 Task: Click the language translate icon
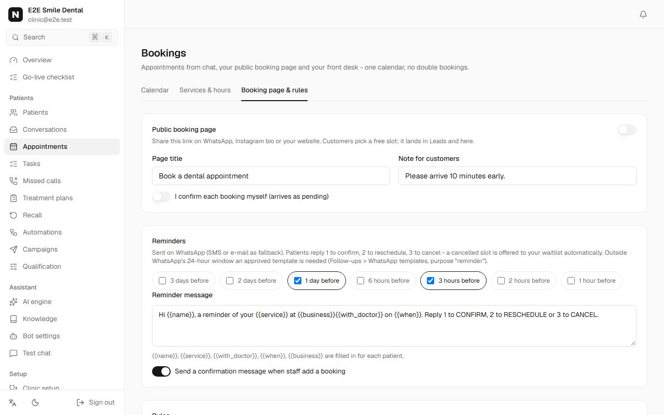(x=13, y=403)
